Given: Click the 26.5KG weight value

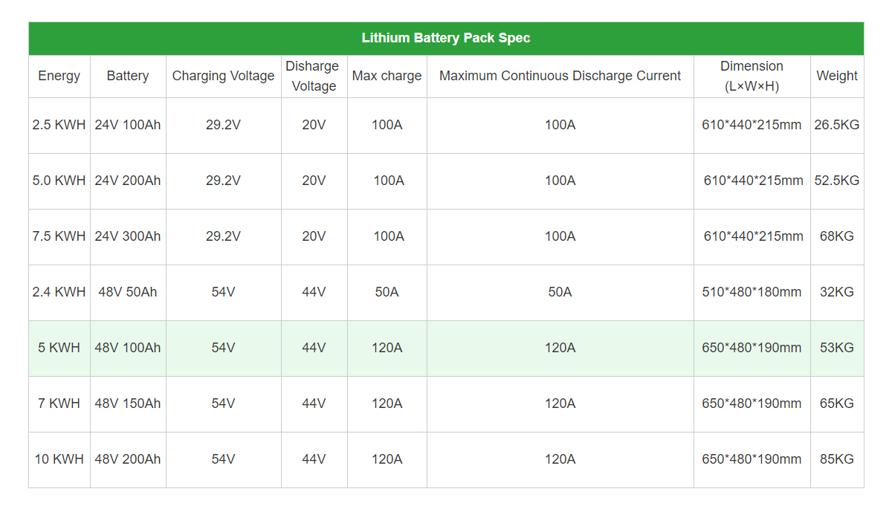Looking at the screenshot, I should [837, 125].
